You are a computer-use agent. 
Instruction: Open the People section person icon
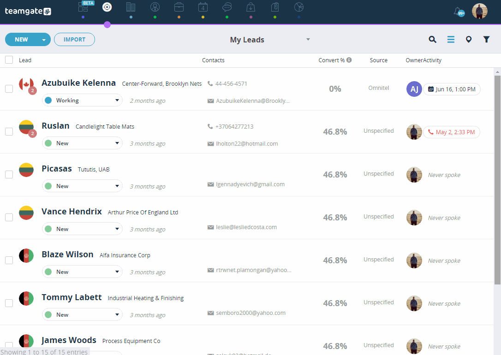[155, 7]
